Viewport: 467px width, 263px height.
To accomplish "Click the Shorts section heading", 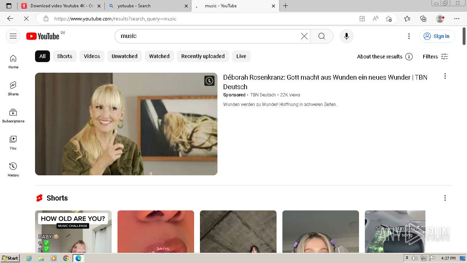I will point(57,198).
